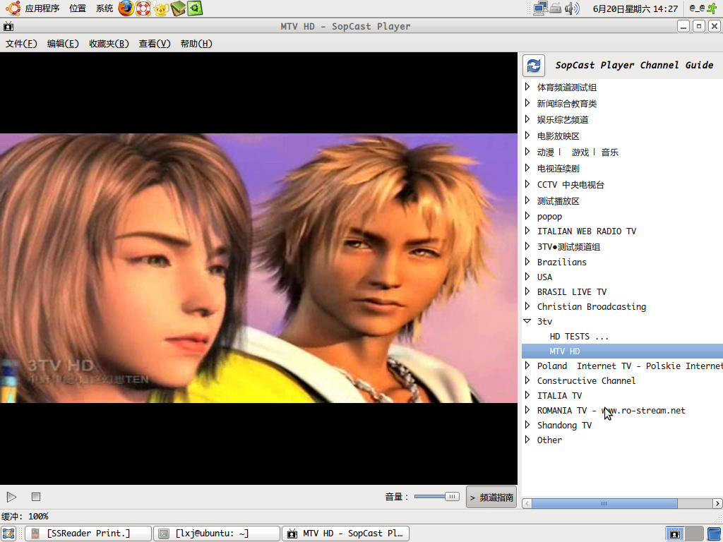Expand the ITALIA TV group

[x=527, y=395]
